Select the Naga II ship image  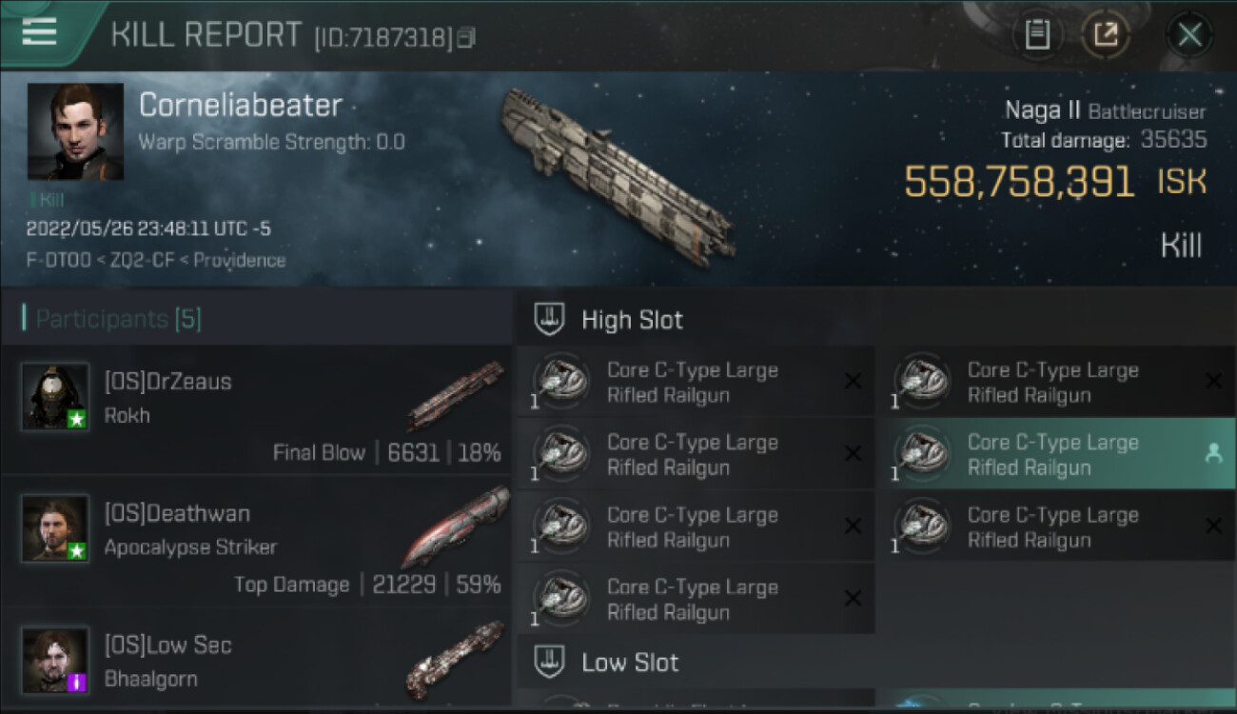pyautogui.click(x=618, y=172)
